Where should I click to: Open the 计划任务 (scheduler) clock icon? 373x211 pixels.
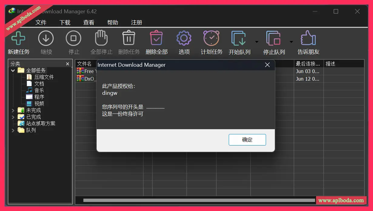211,38
